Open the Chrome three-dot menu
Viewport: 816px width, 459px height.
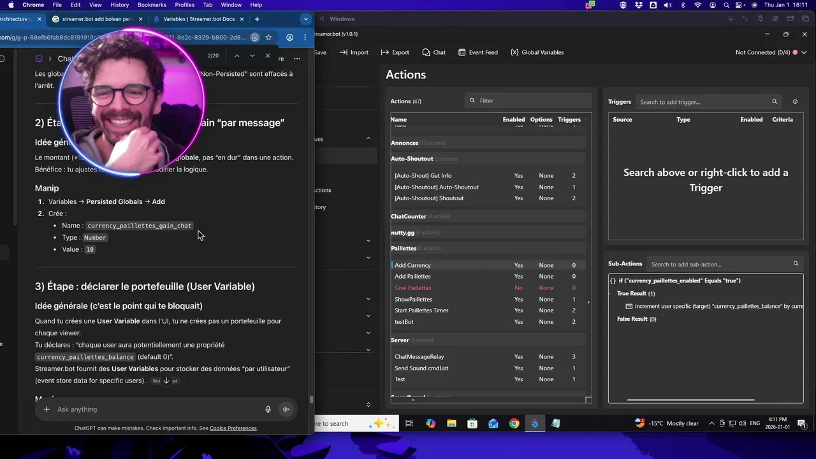pyautogui.click(x=305, y=38)
